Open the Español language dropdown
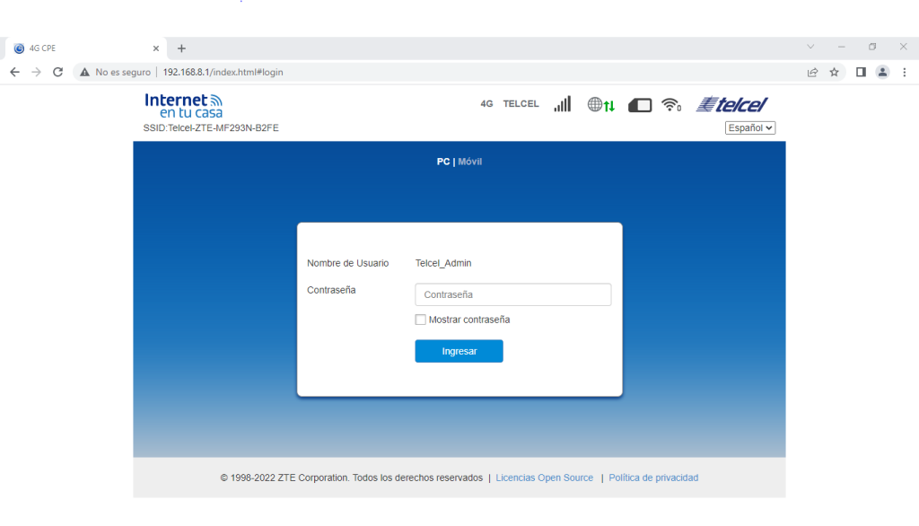The width and height of the screenshot is (919, 526). point(750,127)
